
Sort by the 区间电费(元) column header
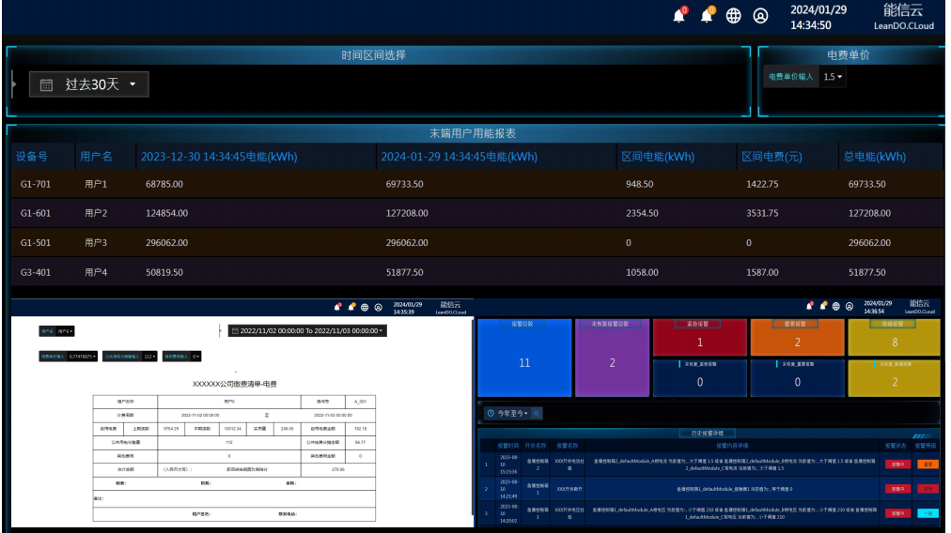coord(771,157)
